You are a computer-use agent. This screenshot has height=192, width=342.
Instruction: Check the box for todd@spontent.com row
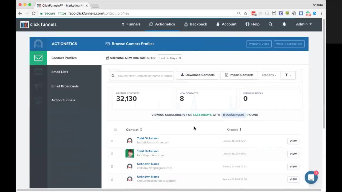coord(112,154)
